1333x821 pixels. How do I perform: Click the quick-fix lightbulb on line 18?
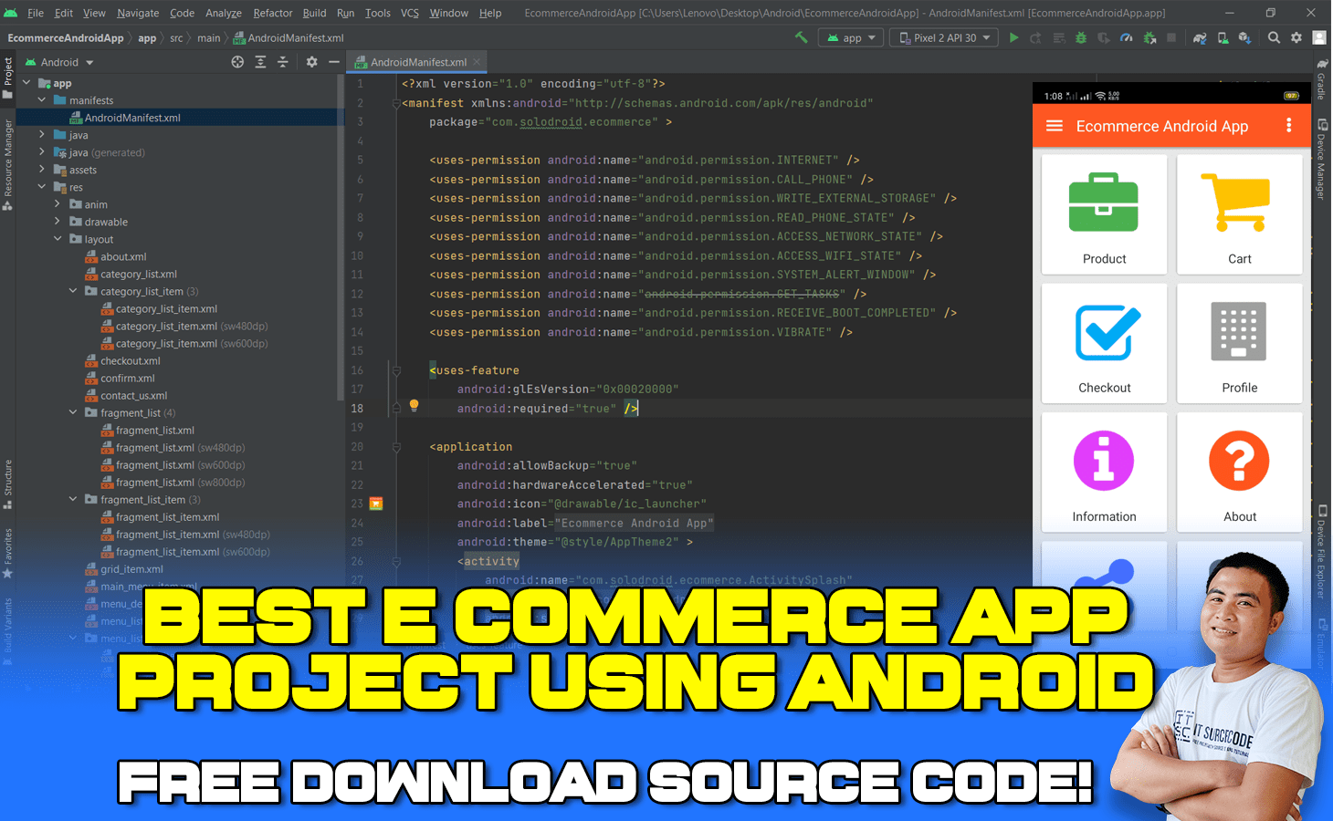(414, 405)
